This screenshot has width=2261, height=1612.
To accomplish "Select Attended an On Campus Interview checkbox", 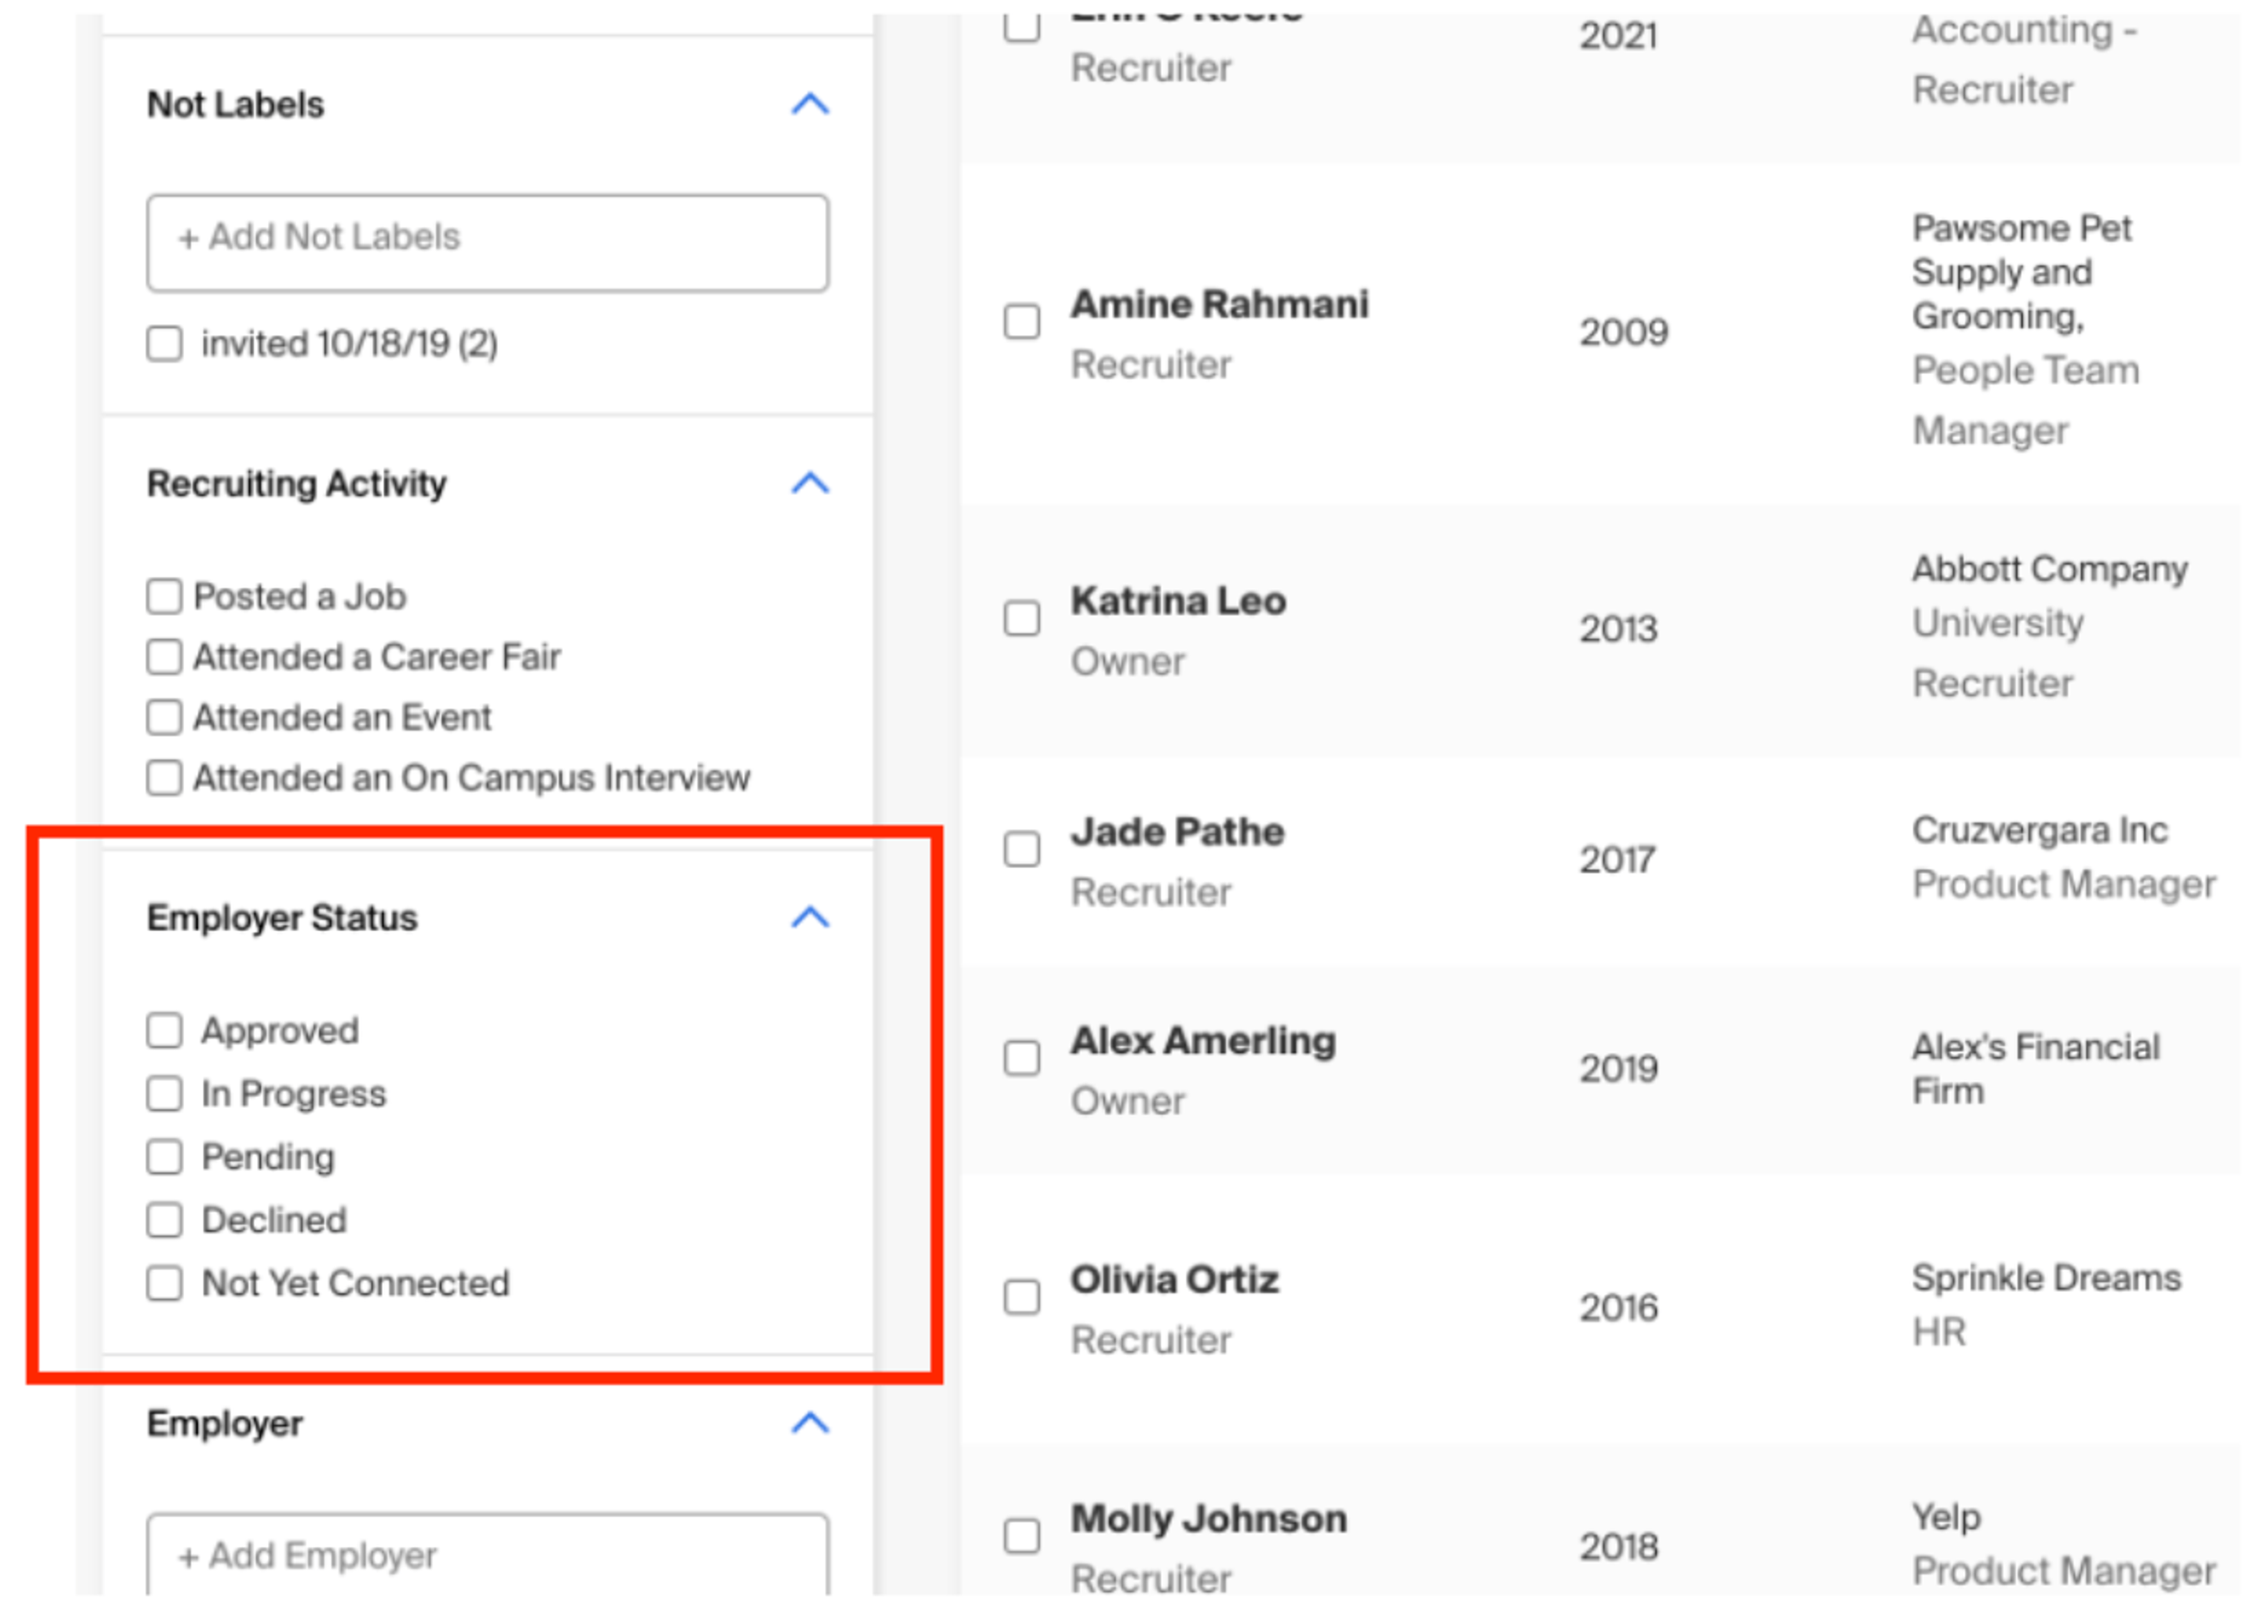I will [x=165, y=778].
